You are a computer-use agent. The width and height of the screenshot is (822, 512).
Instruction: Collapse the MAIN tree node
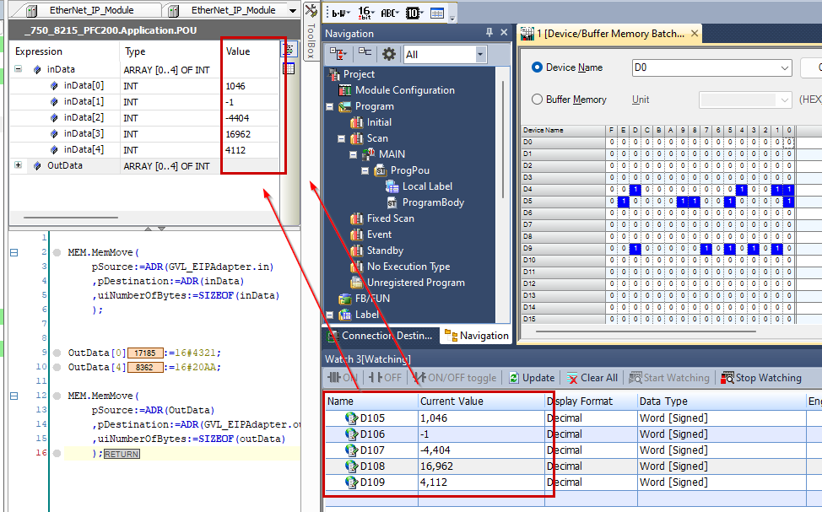pos(353,154)
